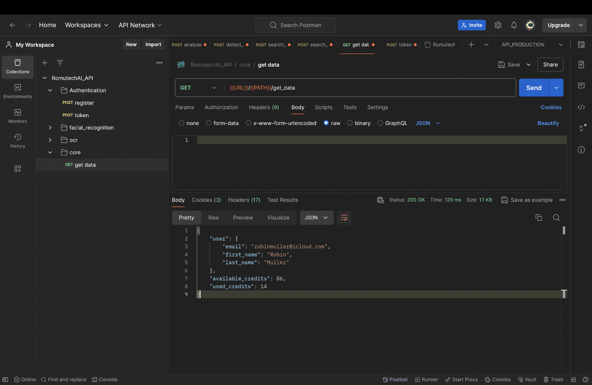
Task: Open the History sidebar panel
Action: coord(18,141)
